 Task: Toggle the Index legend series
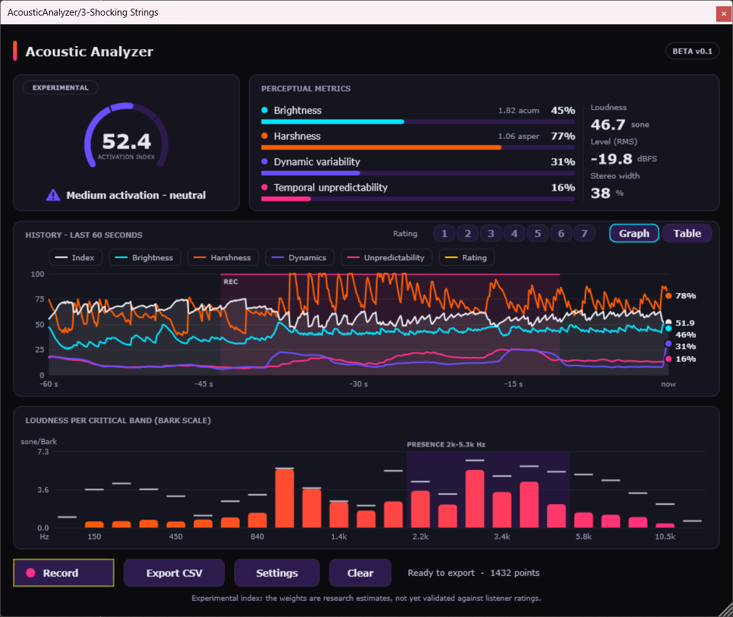point(76,257)
